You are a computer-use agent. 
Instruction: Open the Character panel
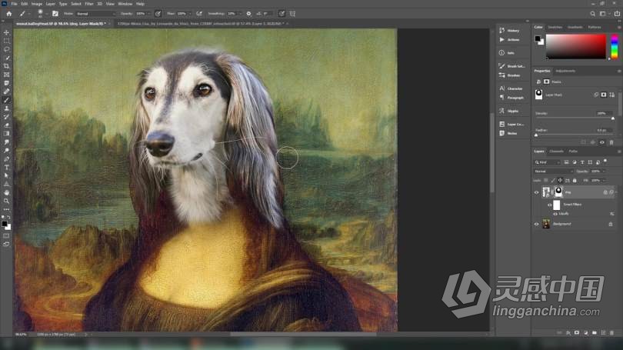click(511, 88)
